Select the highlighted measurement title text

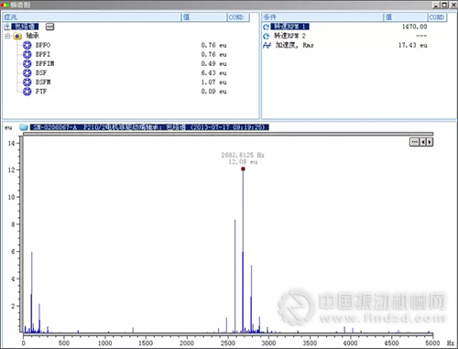point(149,127)
